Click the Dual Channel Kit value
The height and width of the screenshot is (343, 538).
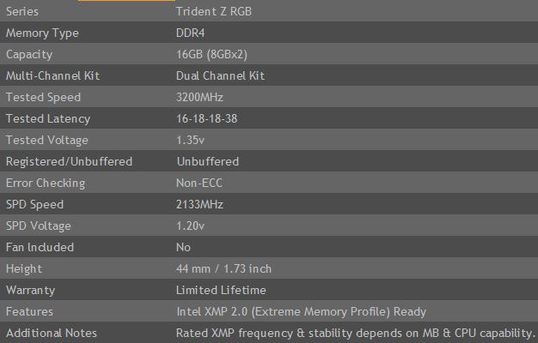coord(220,75)
